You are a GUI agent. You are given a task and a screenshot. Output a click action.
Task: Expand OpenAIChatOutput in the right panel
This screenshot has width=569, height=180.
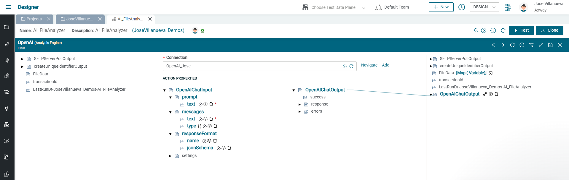pos(431,94)
